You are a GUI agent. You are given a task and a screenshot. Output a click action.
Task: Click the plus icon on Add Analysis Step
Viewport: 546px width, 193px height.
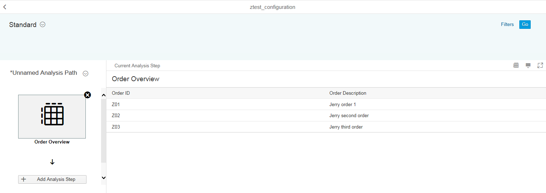[24, 179]
